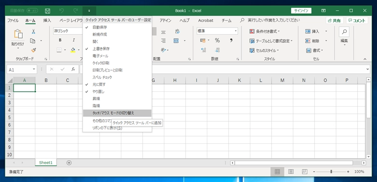Select タッチ/マウス モードの切り替え menu entry
The image size is (377, 182).
pos(117,113)
